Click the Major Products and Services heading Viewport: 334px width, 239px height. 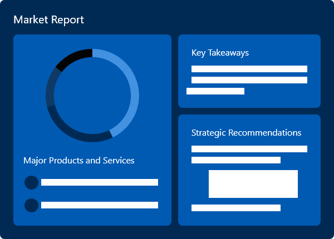point(79,161)
